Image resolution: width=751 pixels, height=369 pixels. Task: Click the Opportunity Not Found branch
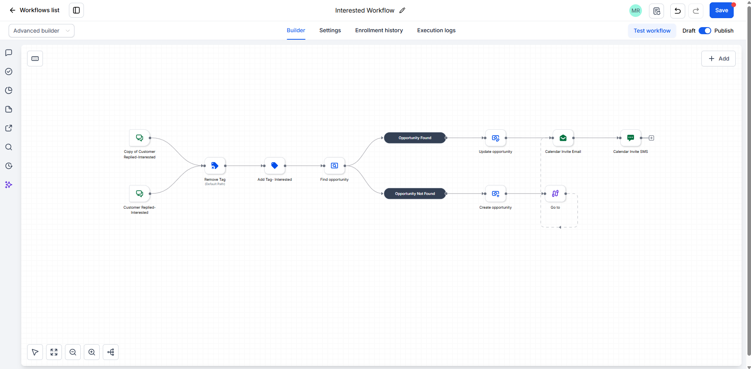pyautogui.click(x=415, y=194)
